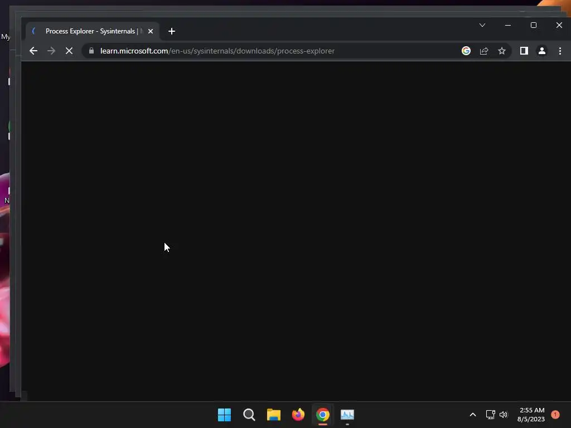This screenshot has height=428, width=571.
Task: View site information via the lock icon
Action: click(91, 51)
